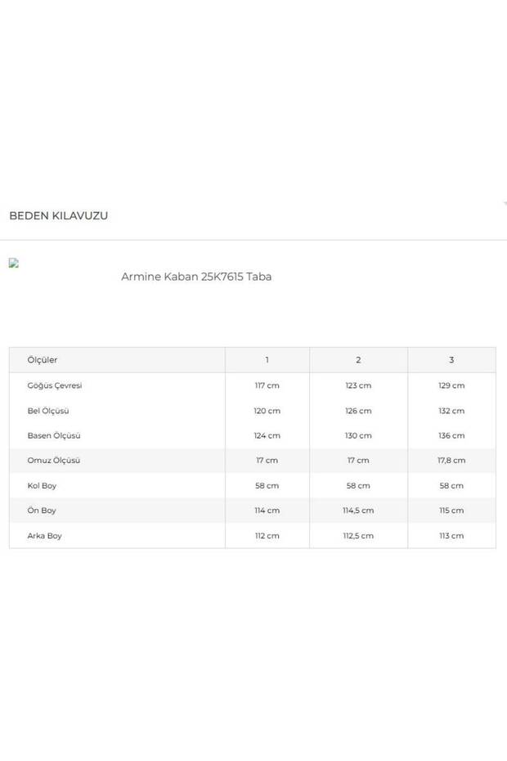Click the 17,8 cm shoulder measurement cell

tap(451, 461)
